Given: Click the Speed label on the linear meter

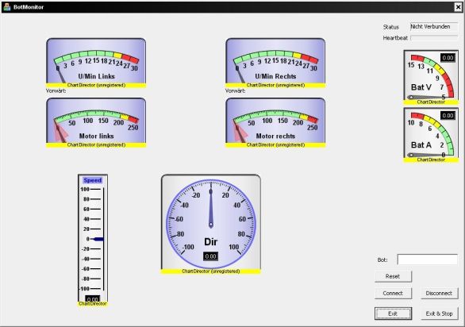Looking at the screenshot, I should (93, 180).
